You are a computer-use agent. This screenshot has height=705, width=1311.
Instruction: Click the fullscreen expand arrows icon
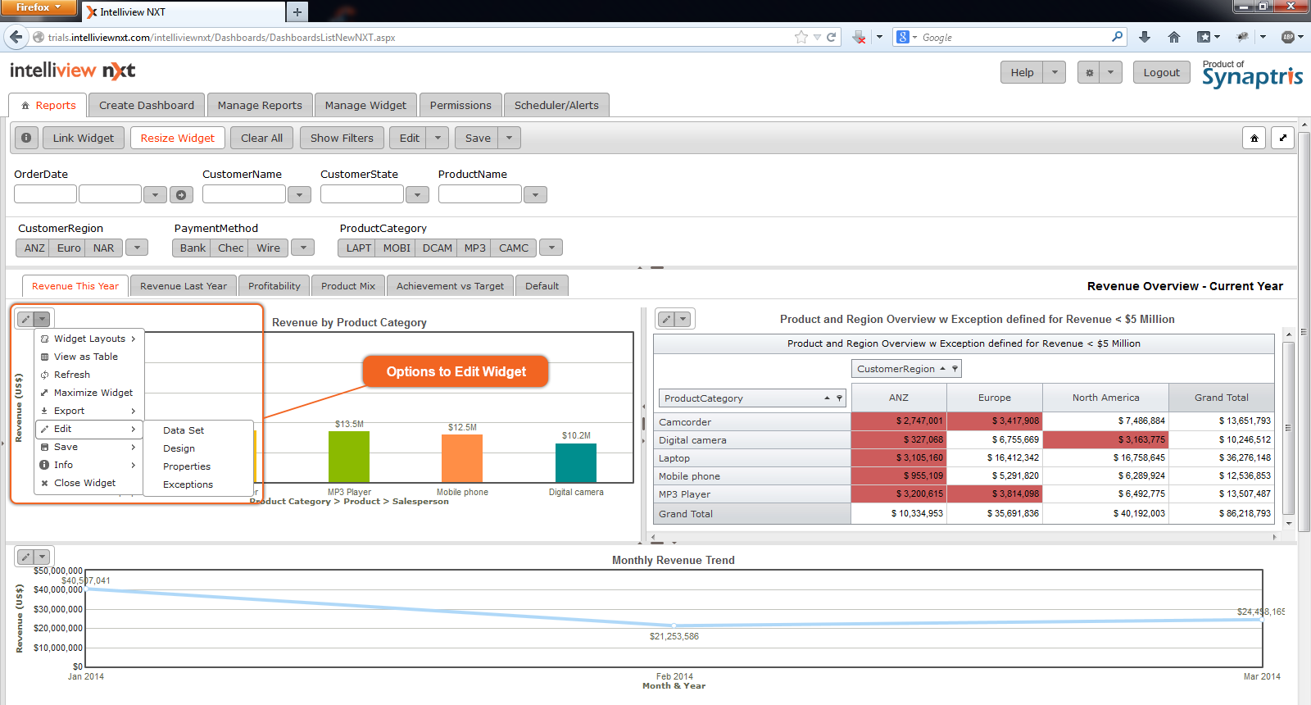(x=1283, y=139)
